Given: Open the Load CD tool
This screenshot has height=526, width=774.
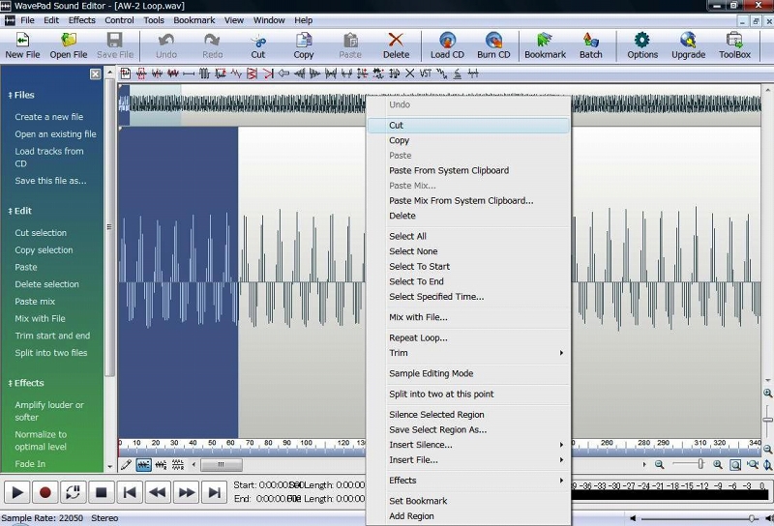Looking at the screenshot, I should (447, 40).
